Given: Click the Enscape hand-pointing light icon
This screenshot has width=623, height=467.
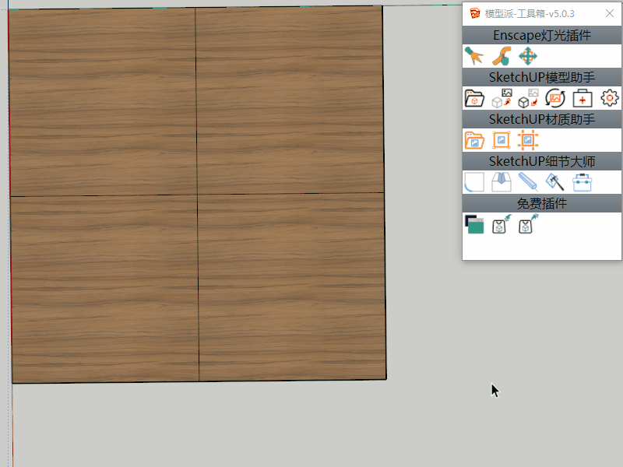Looking at the screenshot, I should click(501, 56).
